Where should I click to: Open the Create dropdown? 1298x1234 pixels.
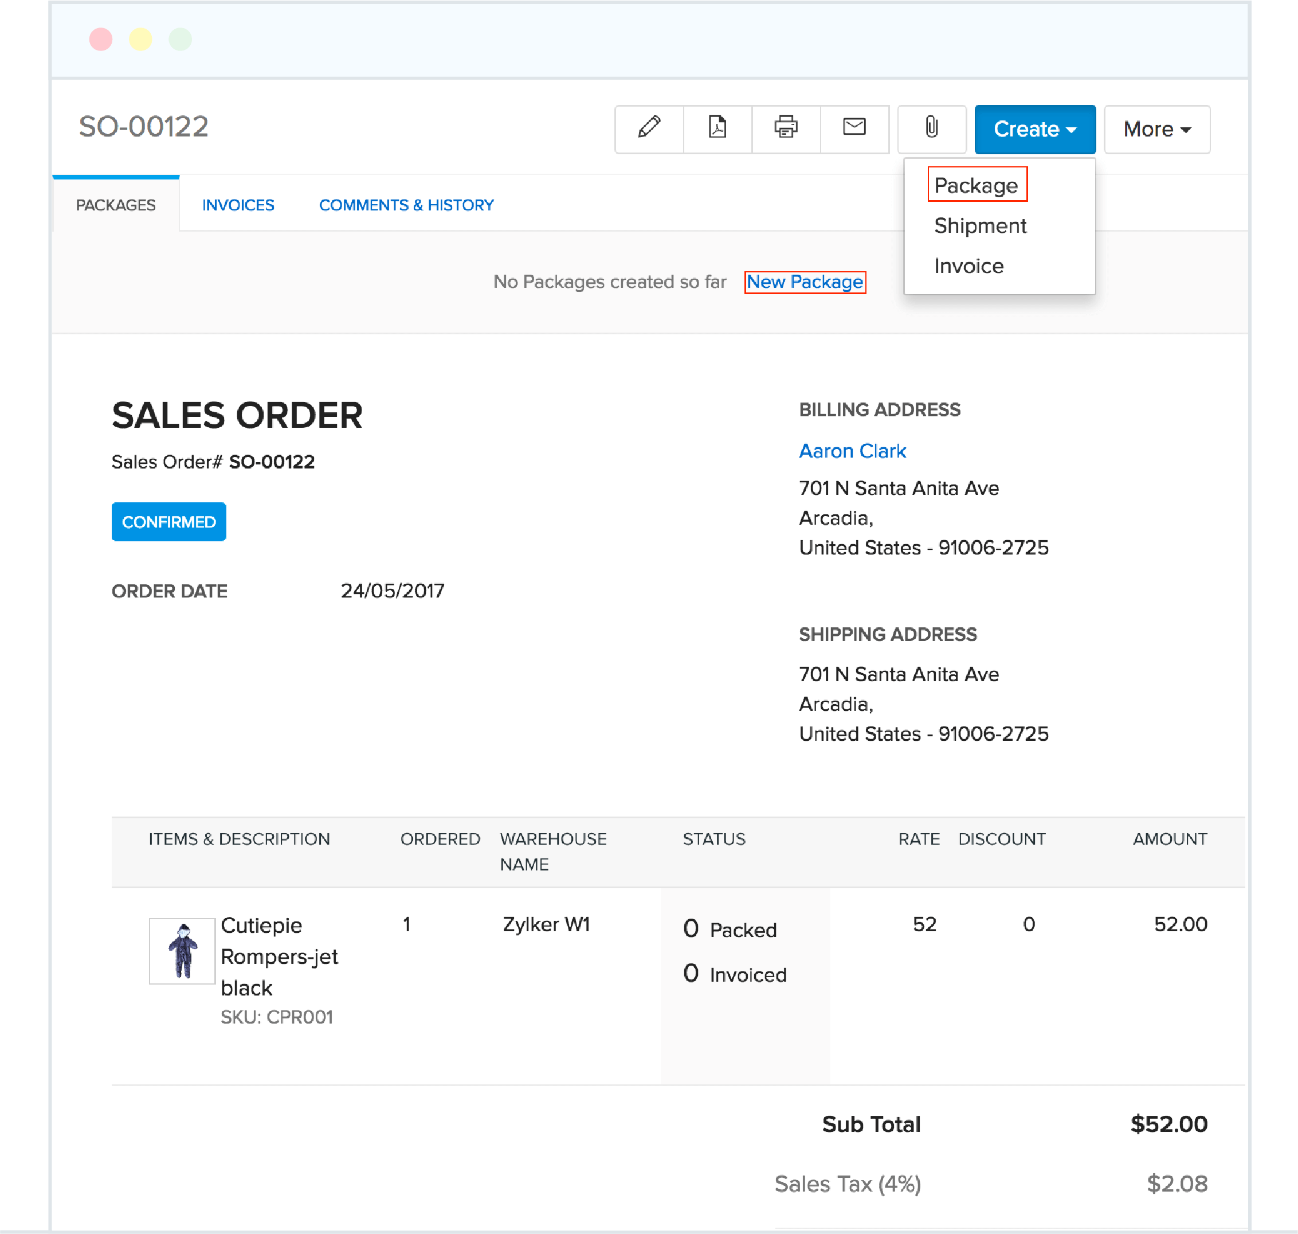pos(1034,129)
